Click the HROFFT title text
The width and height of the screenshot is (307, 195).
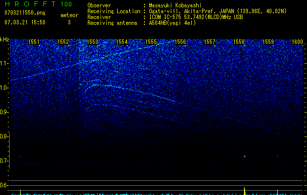(31, 4)
